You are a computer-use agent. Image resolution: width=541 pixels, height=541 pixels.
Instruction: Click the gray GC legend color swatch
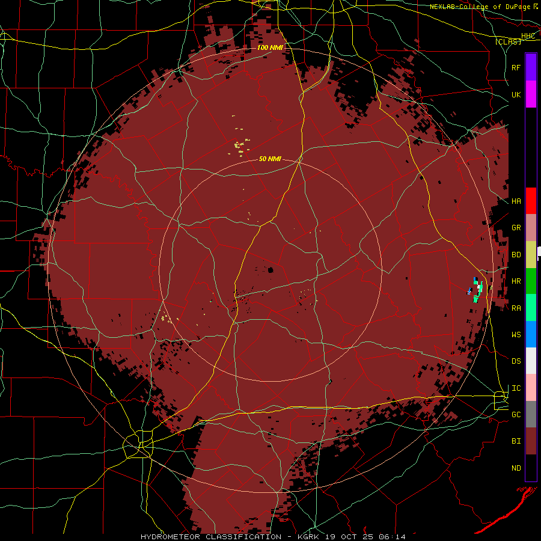point(531,414)
